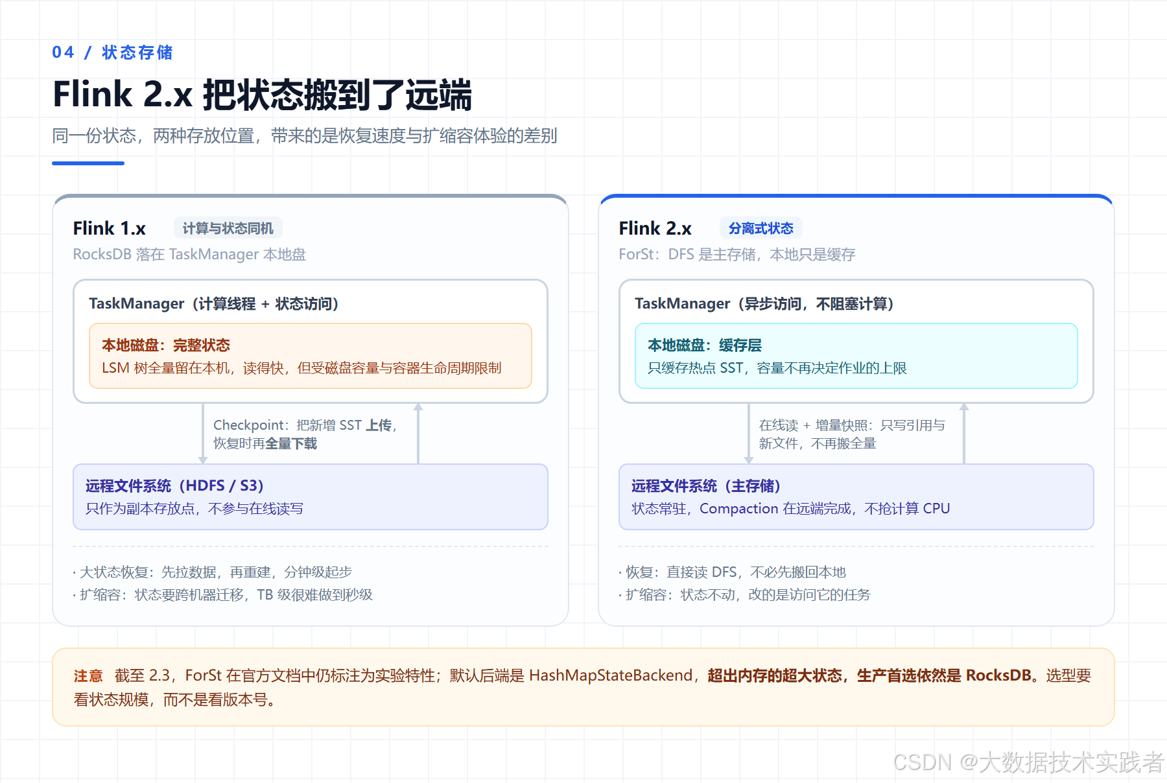Click the '在线读 + 增量快照' annotation
The height and width of the screenshot is (783, 1167).
tap(852, 425)
